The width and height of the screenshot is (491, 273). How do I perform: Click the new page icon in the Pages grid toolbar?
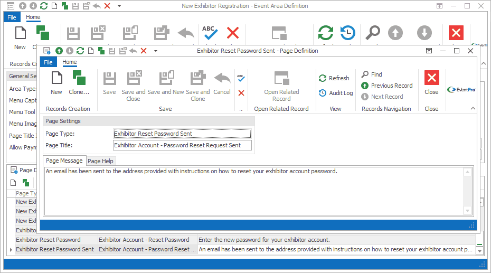click(x=13, y=183)
